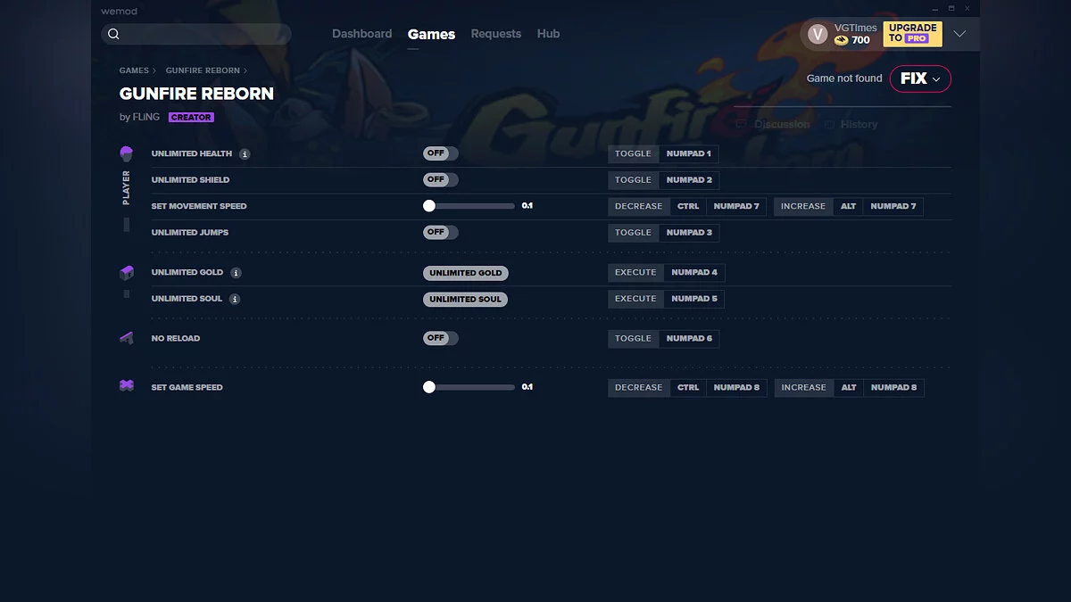Click the FLiNG creator name
This screenshot has width=1071, height=602.
pos(146,118)
